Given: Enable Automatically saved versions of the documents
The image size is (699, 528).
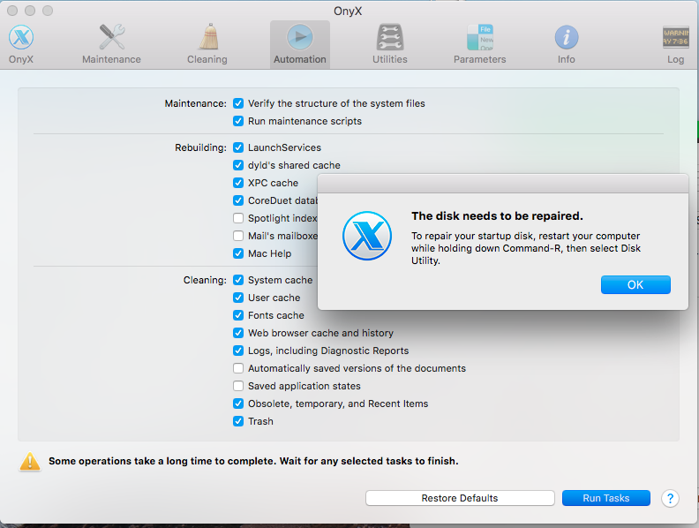Looking at the screenshot, I should tap(238, 368).
